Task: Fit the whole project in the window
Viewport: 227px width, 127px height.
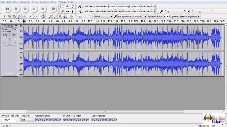Action: click(x=65, y=16)
